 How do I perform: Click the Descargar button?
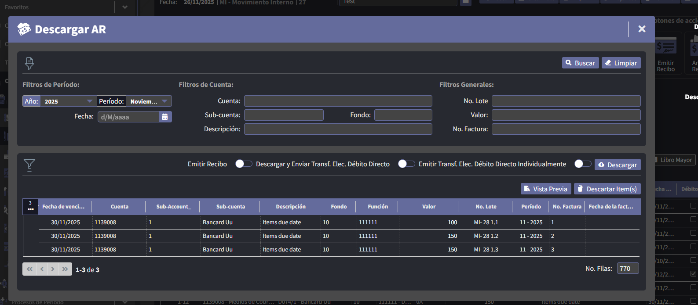click(617, 165)
